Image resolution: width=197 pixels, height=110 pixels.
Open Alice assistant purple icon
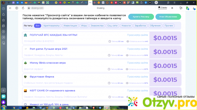(3, 102)
